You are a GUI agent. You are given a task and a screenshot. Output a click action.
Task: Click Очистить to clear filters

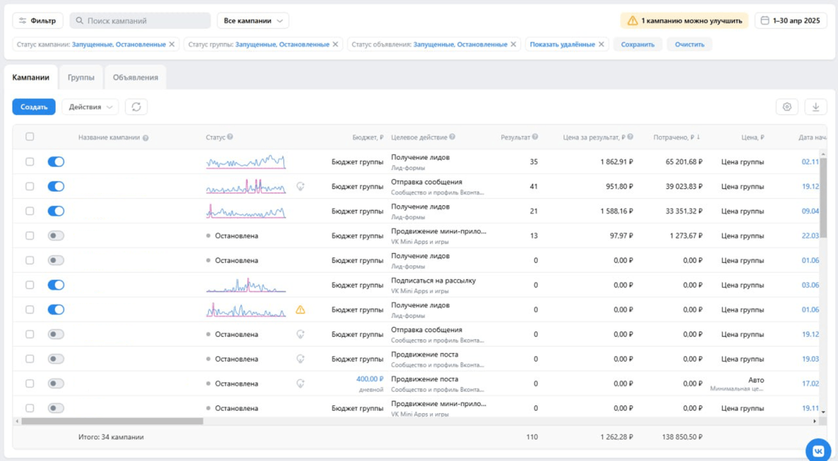coord(689,44)
